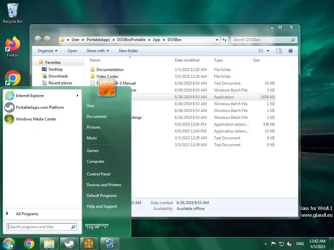Click Open in the Explorer toolbar
This screenshot has height=250, width=334.
[x=72, y=51]
